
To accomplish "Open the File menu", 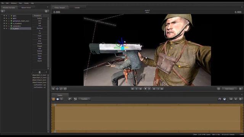I will (x=3, y=3).
